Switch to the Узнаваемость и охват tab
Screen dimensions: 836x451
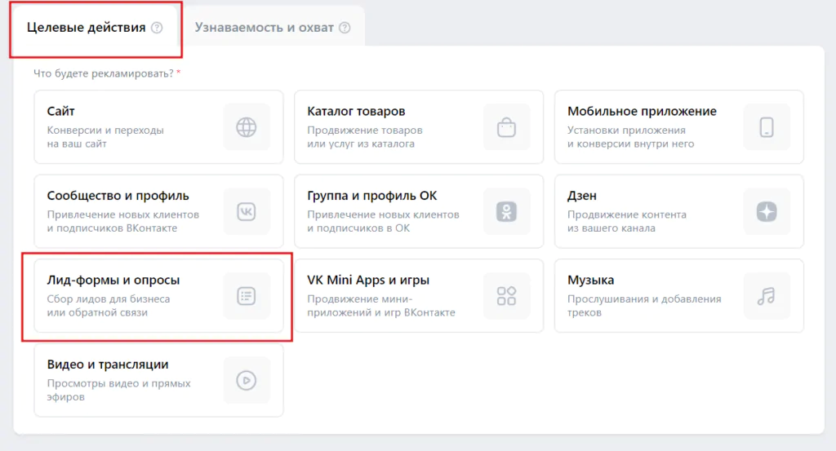[273, 28]
